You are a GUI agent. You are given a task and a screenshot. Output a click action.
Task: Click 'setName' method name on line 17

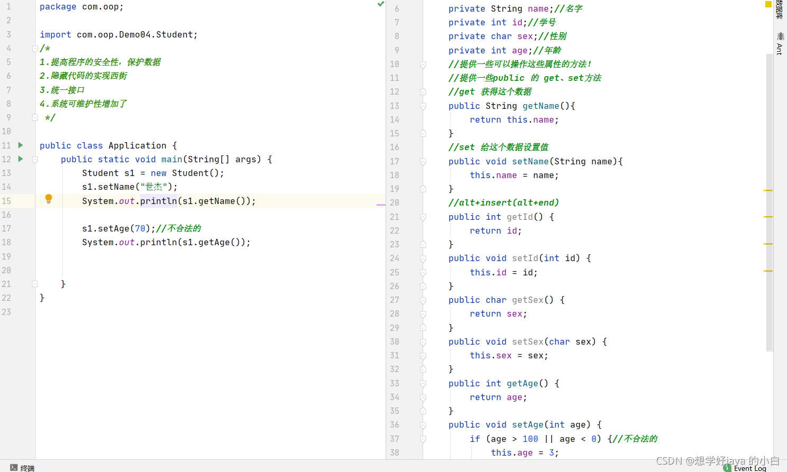[530, 162]
